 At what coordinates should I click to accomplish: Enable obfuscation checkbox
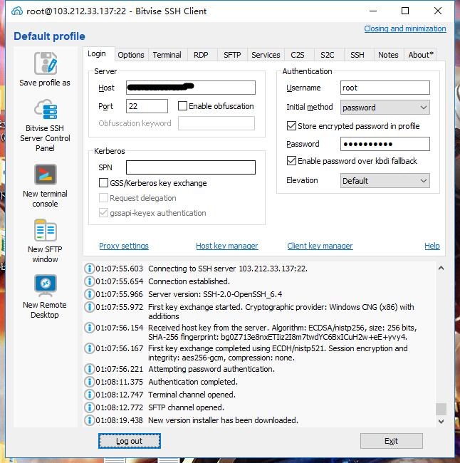pyautogui.click(x=183, y=106)
